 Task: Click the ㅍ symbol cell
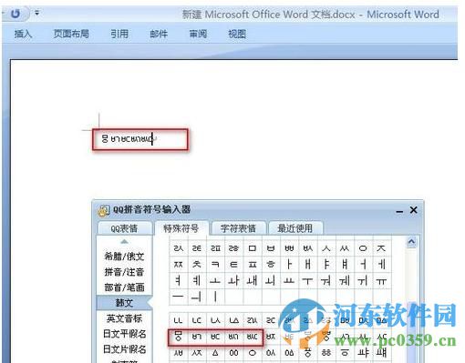(252, 265)
